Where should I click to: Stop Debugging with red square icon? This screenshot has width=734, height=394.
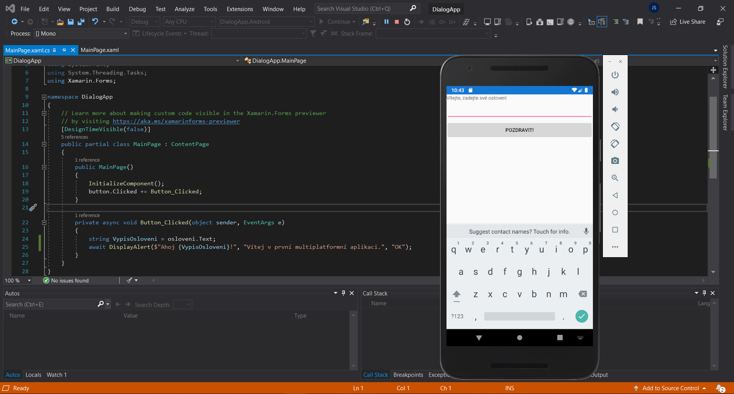[397, 22]
